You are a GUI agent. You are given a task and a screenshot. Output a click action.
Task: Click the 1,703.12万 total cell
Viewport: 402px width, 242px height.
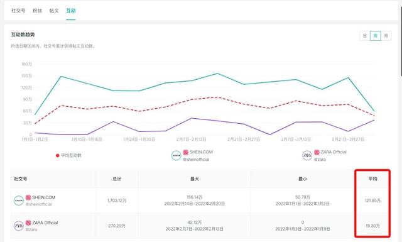[117, 201]
